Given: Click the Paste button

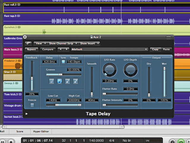Looking at the screenshot, I should point(166,49).
